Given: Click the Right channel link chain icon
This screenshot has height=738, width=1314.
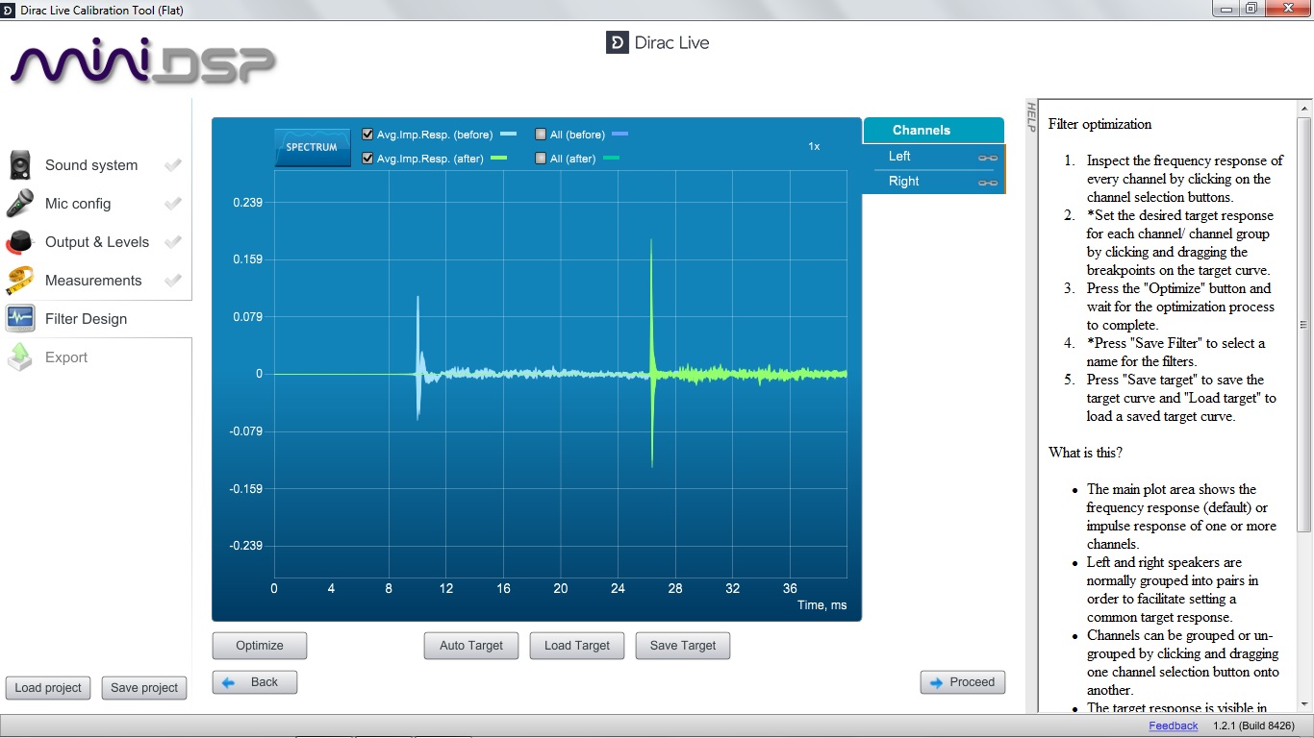Looking at the screenshot, I should click(x=987, y=182).
